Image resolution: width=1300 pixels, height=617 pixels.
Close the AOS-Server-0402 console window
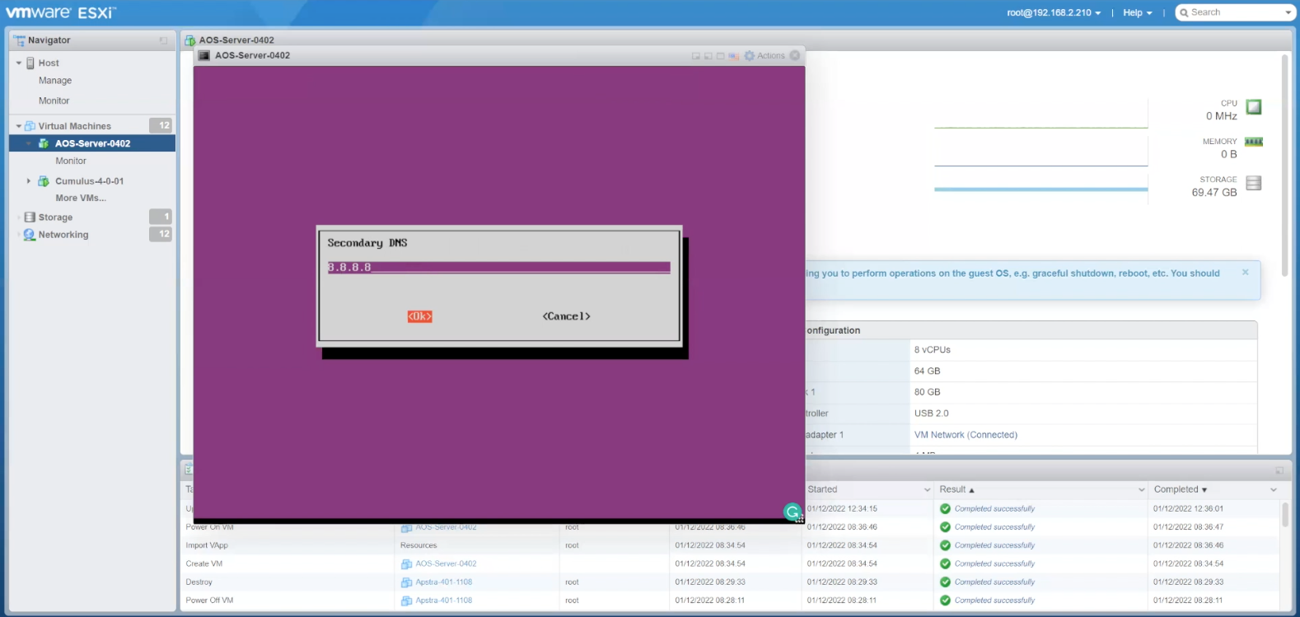point(795,56)
